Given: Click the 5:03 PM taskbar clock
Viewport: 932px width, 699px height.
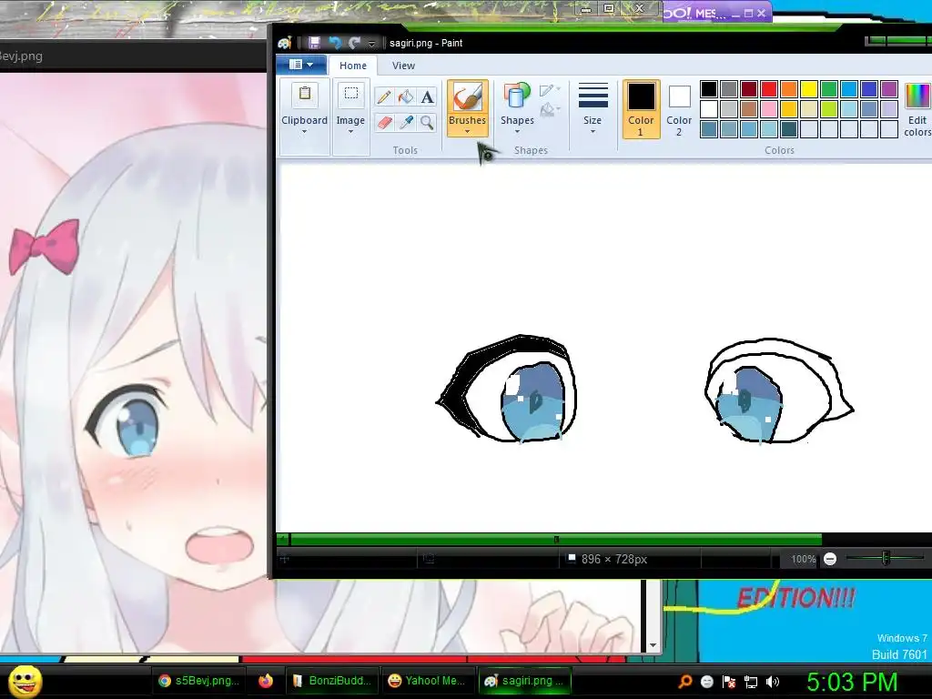Looking at the screenshot, I should pyautogui.click(x=851, y=682).
